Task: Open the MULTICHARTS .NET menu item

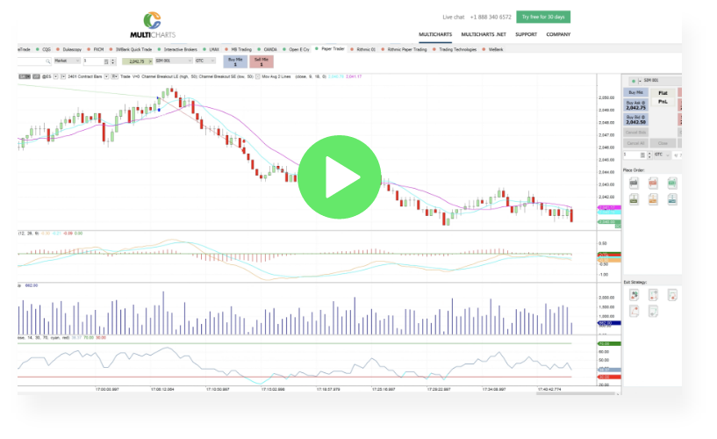Action: point(482,34)
